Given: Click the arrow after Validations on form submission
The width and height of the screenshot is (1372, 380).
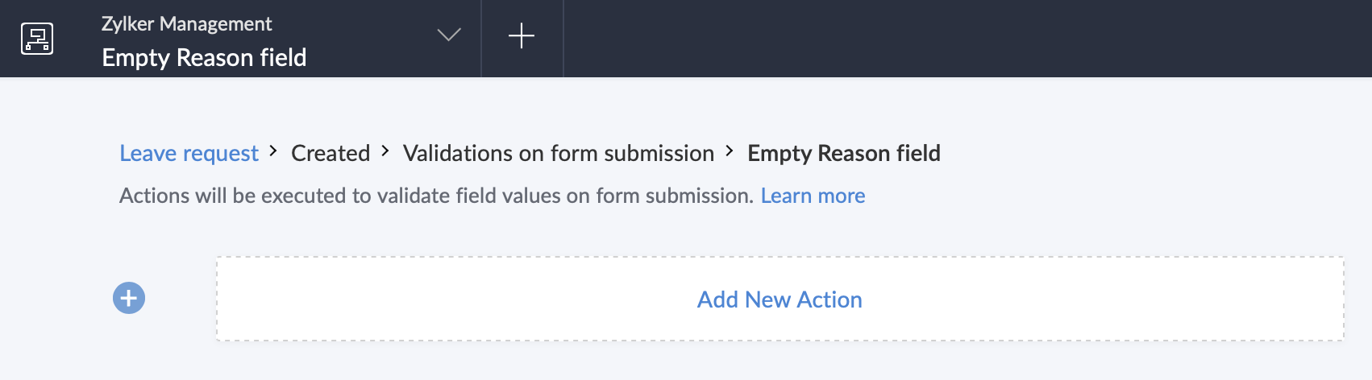Looking at the screenshot, I should click(x=730, y=151).
